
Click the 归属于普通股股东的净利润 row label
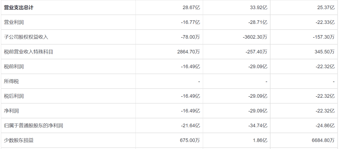pyautogui.click(x=34, y=126)
